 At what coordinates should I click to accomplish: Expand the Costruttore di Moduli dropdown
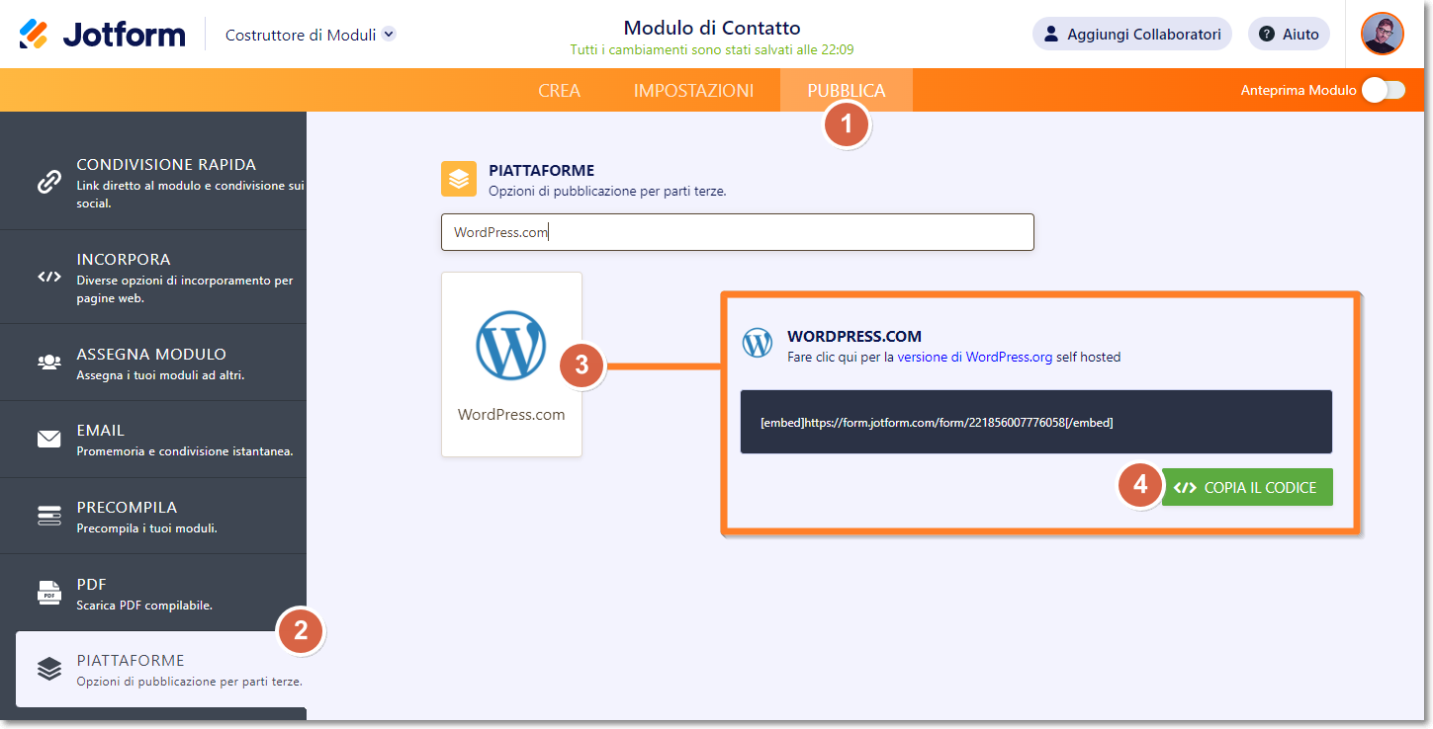click(311, 35)
